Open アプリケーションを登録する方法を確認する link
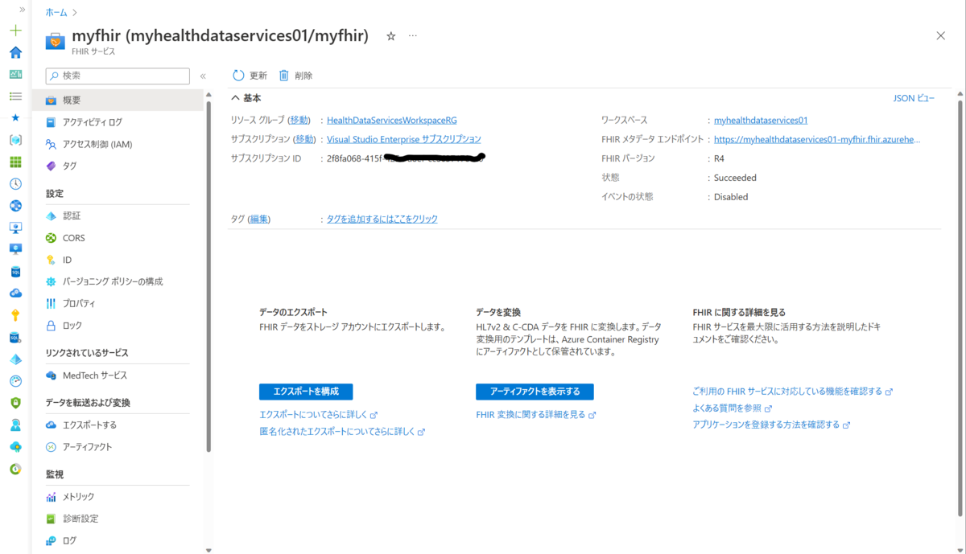 click(x=771, y=425)
